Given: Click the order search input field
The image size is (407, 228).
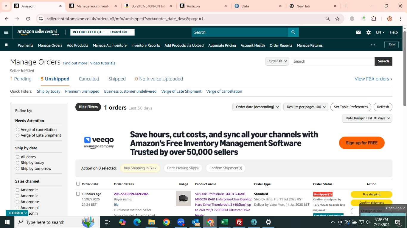Looking at the screenshot, I should 333,61.
